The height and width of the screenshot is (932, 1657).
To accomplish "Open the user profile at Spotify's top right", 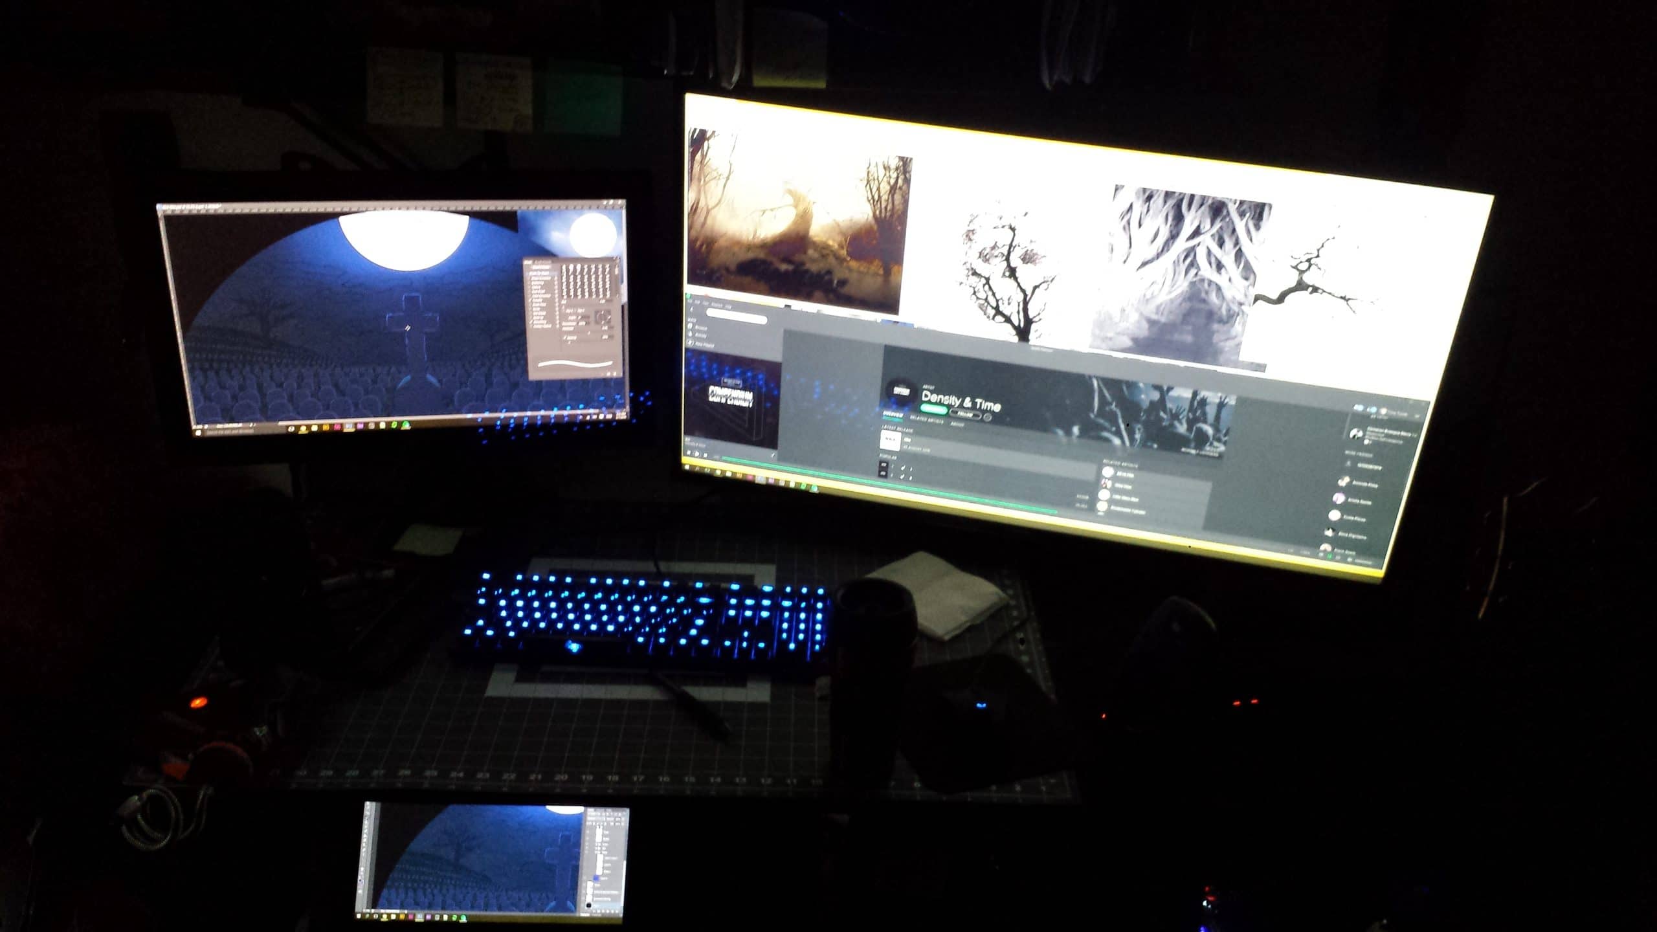I will point(1393,413).
